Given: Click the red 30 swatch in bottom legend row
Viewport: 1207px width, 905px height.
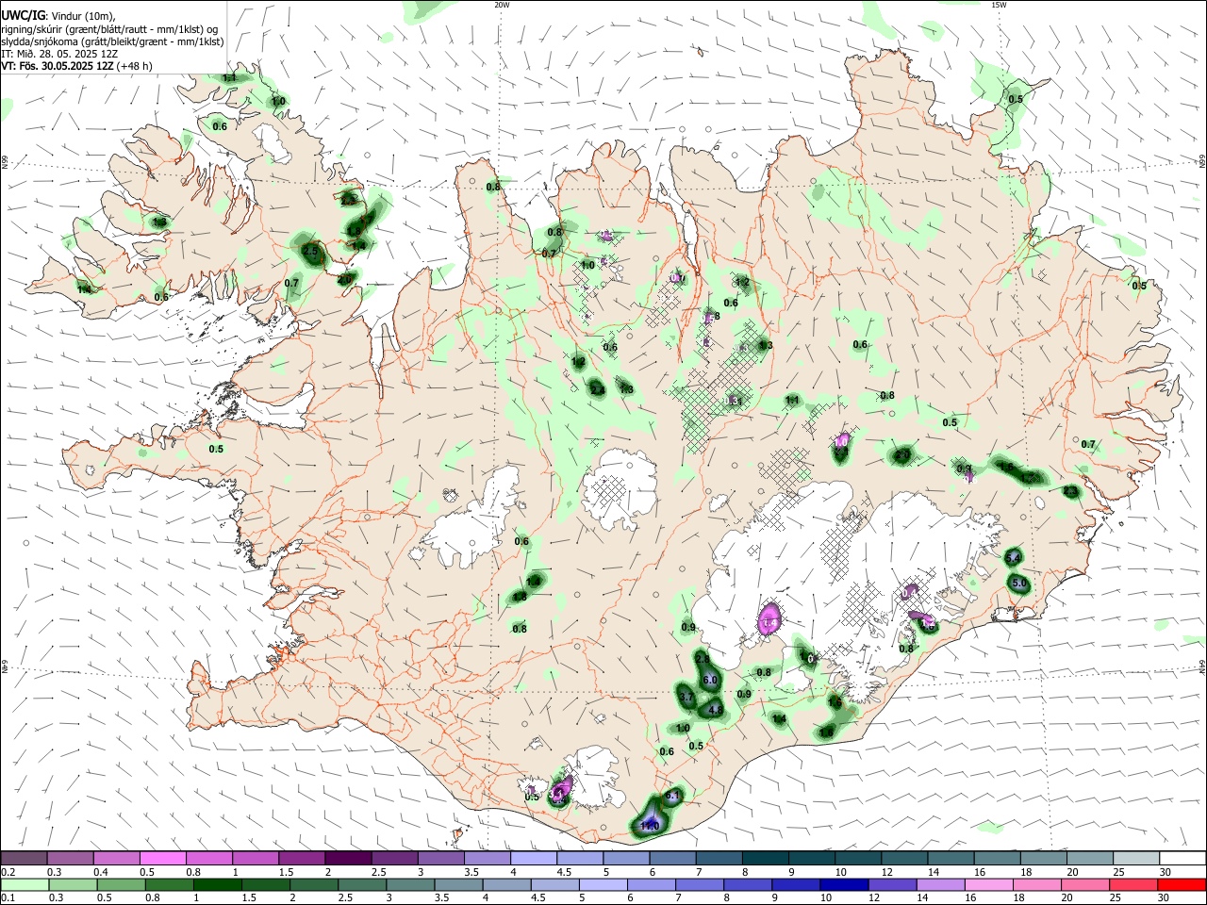Looking at the screenshot, I should pos(1182,884).
